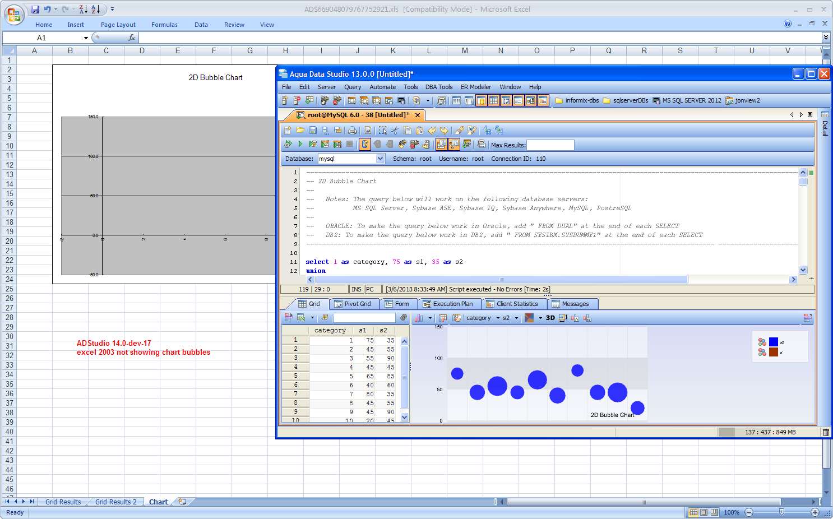
Task: Toggle the auto-commit button in execution toolbar
Action: (365, 145)
